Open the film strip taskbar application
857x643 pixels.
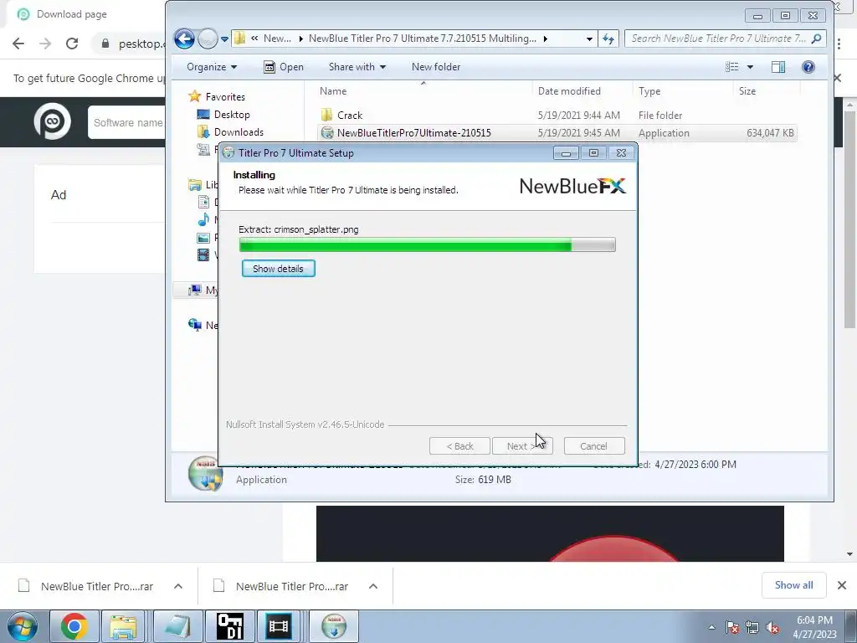coord(278,626)
